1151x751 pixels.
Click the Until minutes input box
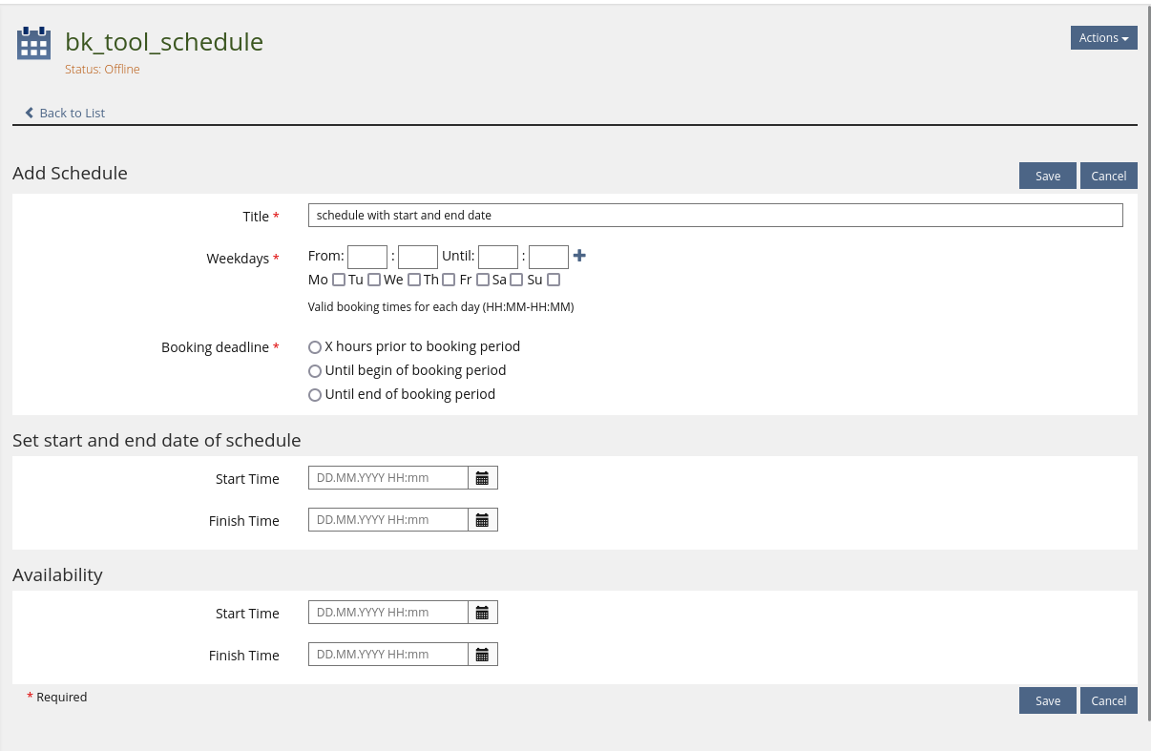point(549,257)
